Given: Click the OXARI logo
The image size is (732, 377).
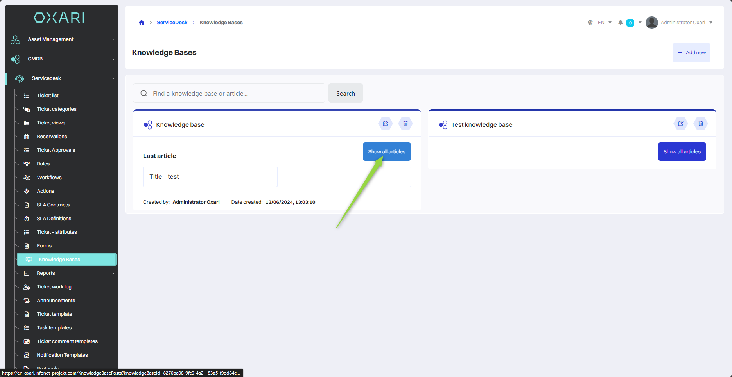Looking at the screenshot, I should coord(59,18).
